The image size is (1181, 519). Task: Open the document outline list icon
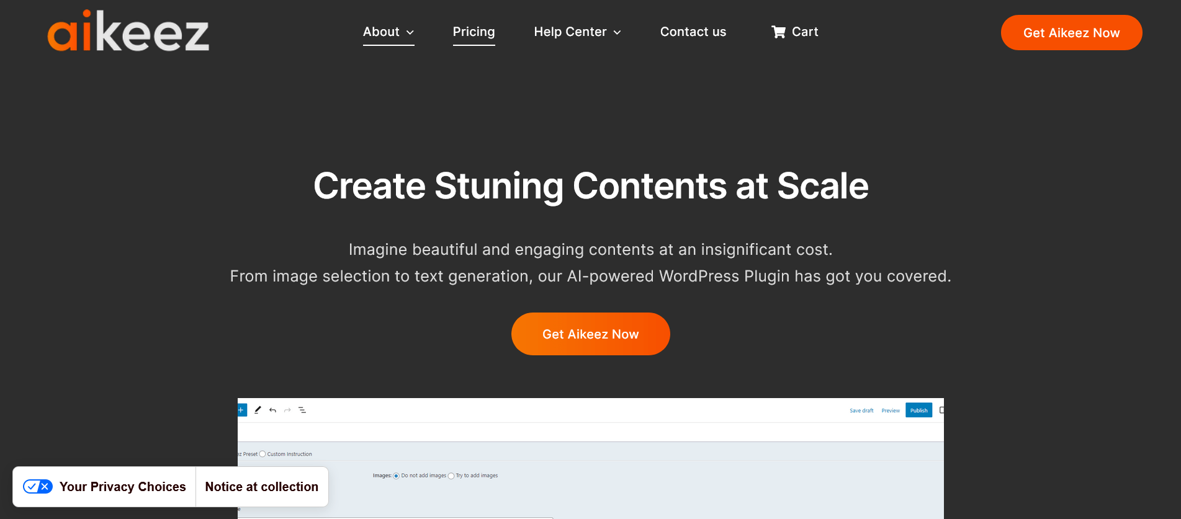pyautogui.click(x=302, y=410)
